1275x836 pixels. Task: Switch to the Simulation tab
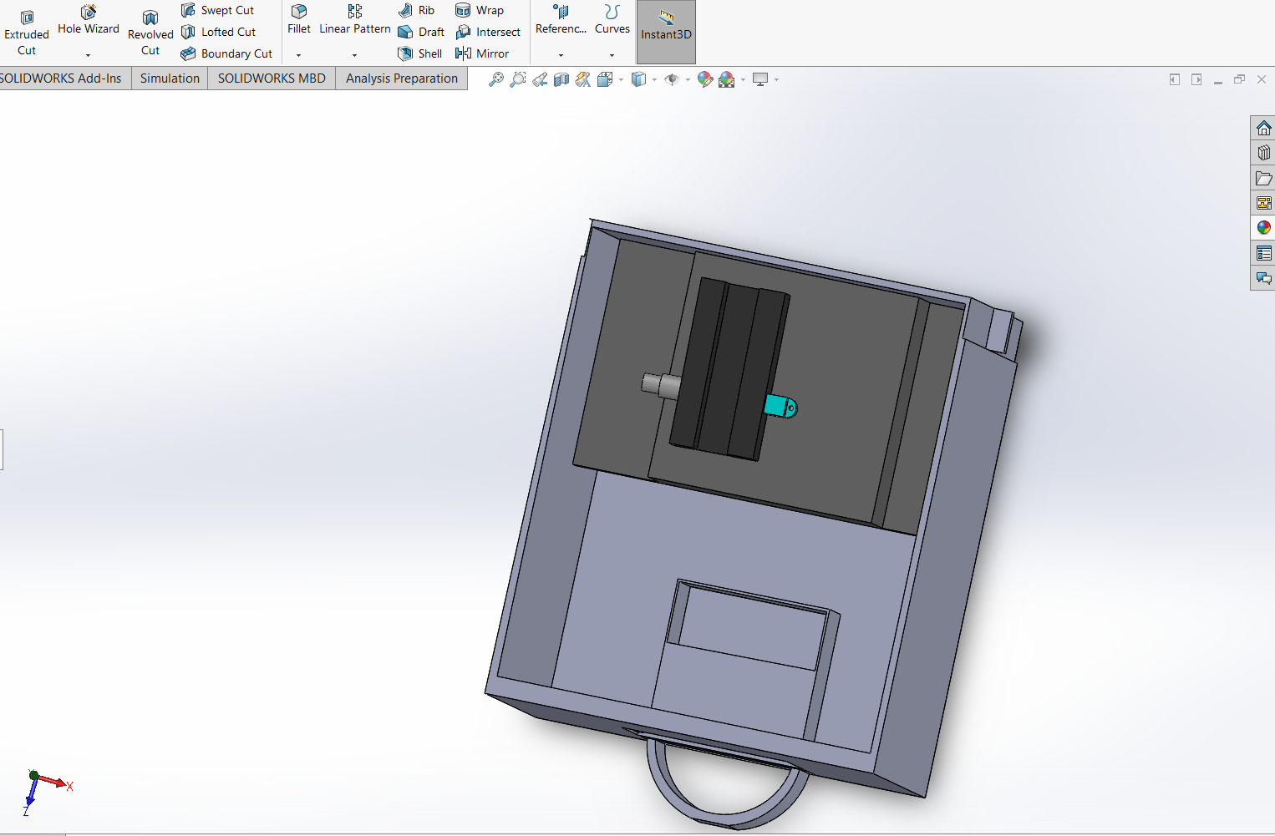pos(170,79)
